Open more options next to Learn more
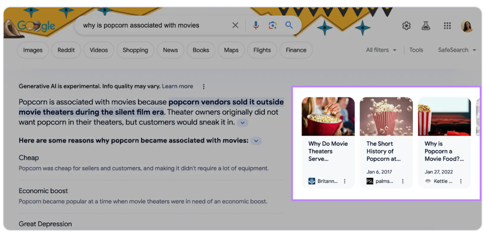Image resolution: width=484 pixels, height=235 pixels. click(x=204, y=87)
